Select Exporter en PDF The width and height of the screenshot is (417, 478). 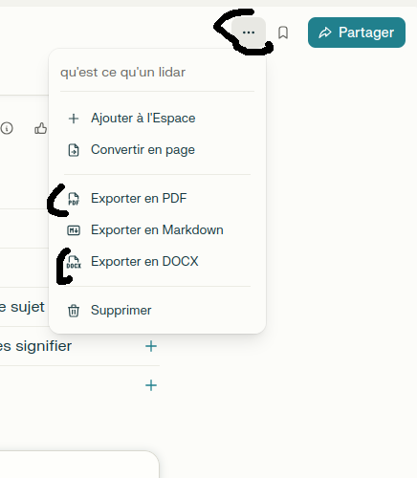point(157,199)
